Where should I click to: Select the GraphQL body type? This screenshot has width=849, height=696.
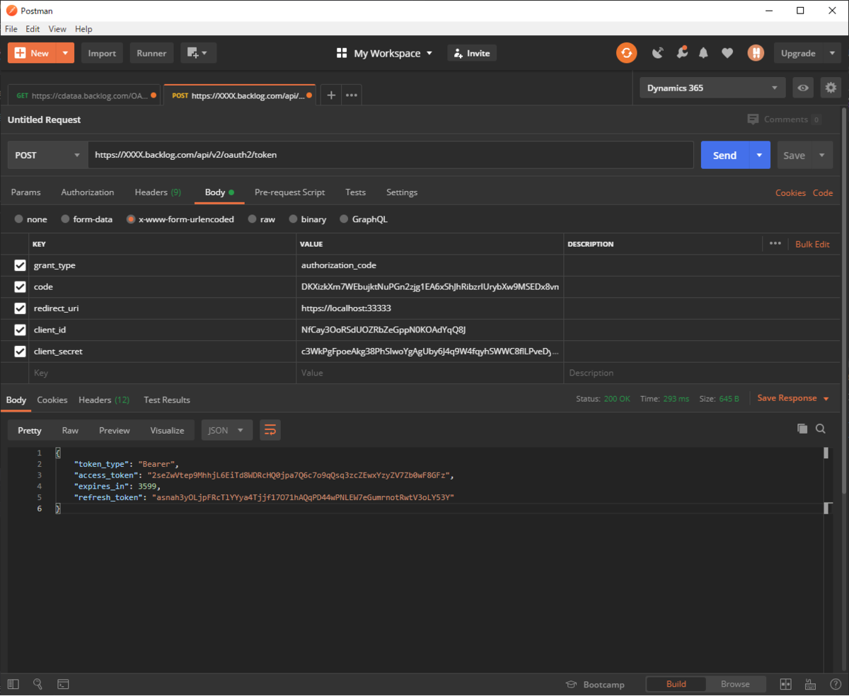pos(345,219)
